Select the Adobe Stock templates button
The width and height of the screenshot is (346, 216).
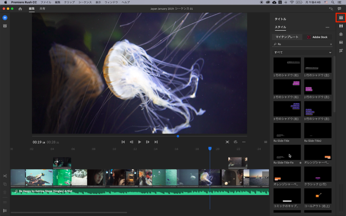pos(317,37)
